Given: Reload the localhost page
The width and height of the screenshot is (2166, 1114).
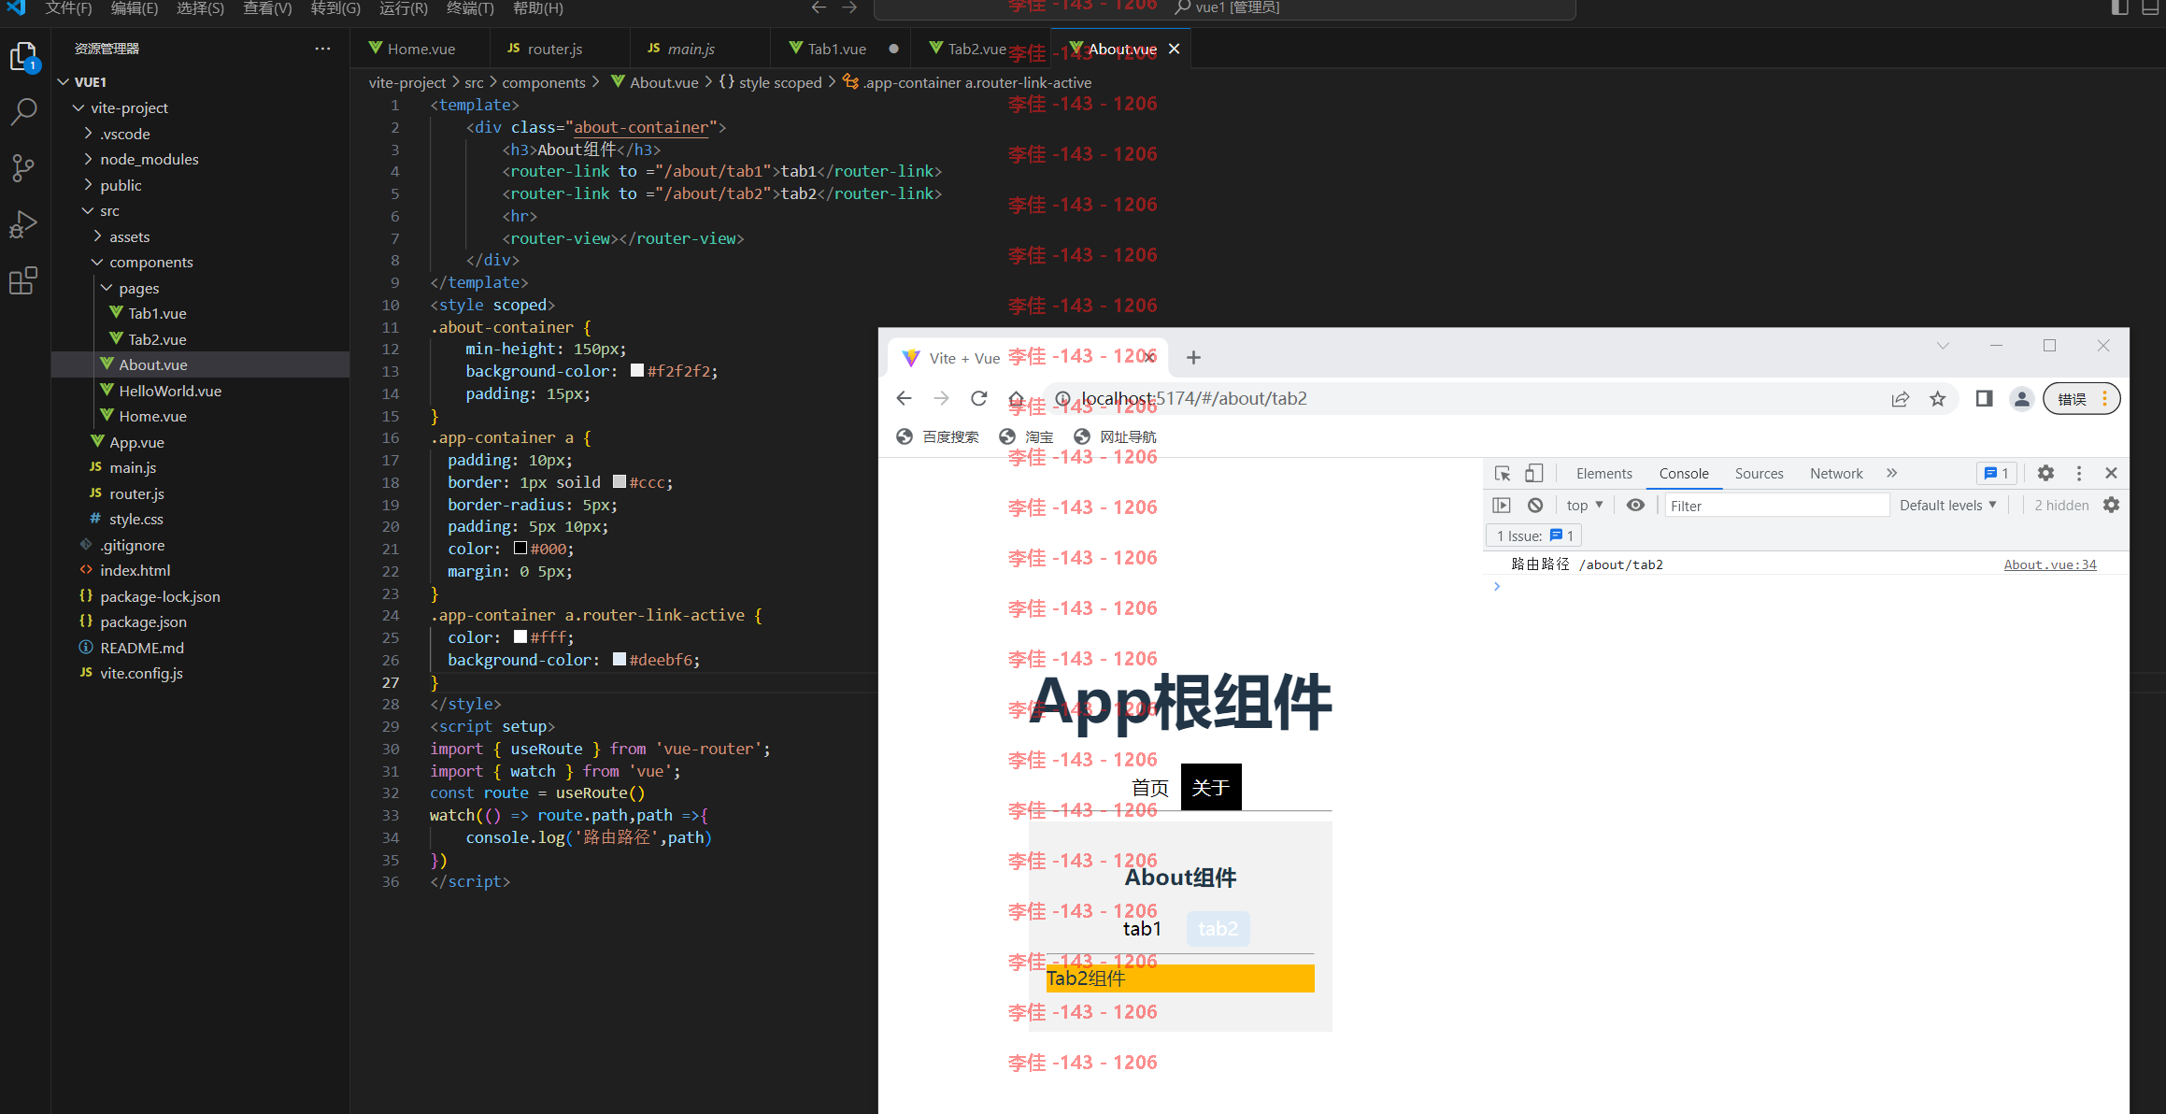Looking at the screenshot, I should (x=978, y=399).
